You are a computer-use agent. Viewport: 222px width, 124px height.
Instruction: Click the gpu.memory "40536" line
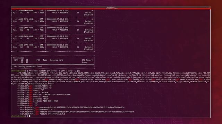point(33,97)
